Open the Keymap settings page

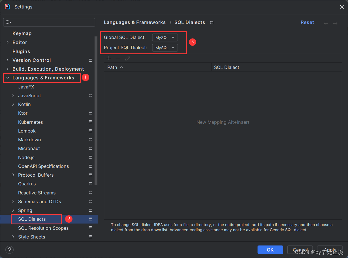[x=22, y=33]
